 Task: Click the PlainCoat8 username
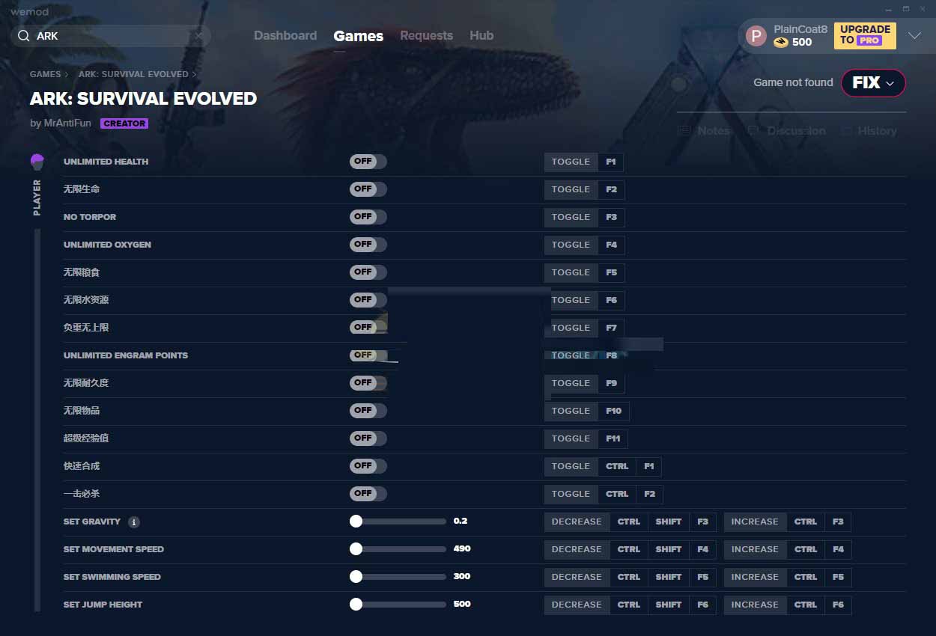[800, 29]
